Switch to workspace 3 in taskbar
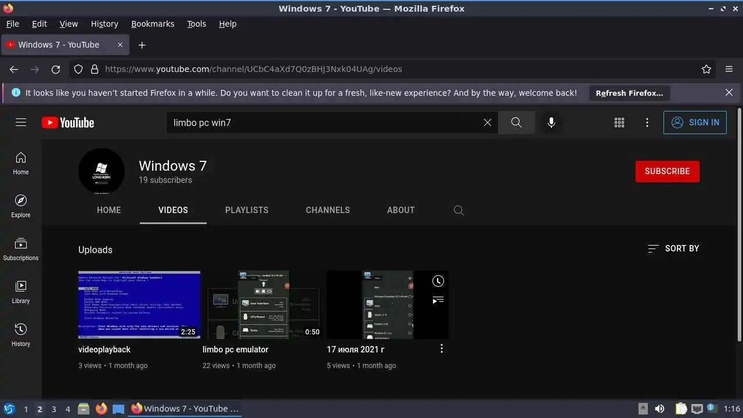This screenshot has width=743, height=418. 53,409
